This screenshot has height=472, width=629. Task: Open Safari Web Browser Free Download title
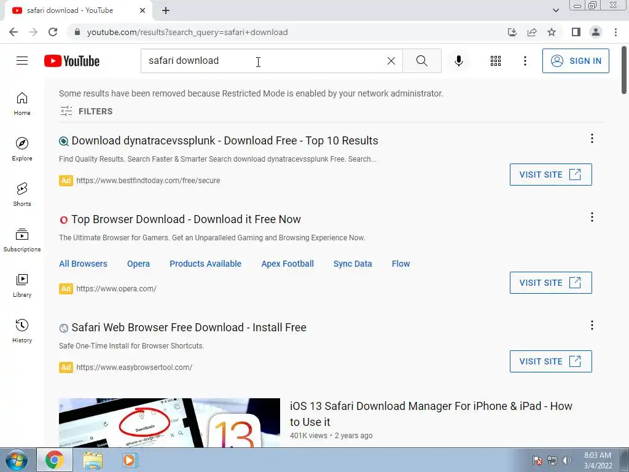tap(189, 328)
